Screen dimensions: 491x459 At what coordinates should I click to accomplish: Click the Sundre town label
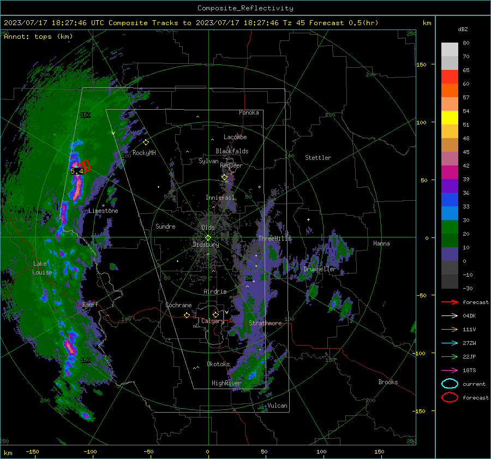165,226
